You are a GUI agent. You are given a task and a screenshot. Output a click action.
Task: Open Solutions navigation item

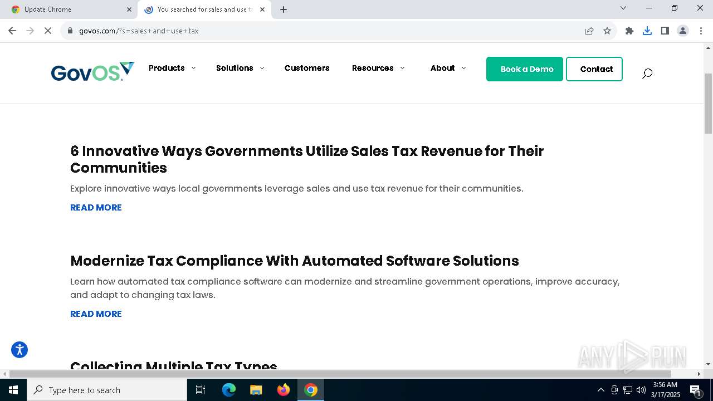click(x=235, y=68)
